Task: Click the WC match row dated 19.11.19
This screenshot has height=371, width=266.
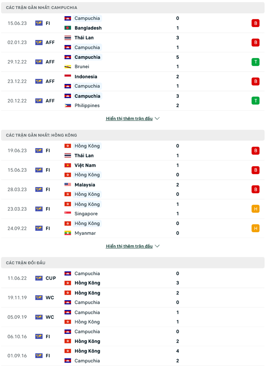Action: 133,297
